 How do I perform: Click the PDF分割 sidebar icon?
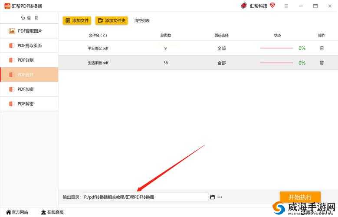tap(11, 60)
